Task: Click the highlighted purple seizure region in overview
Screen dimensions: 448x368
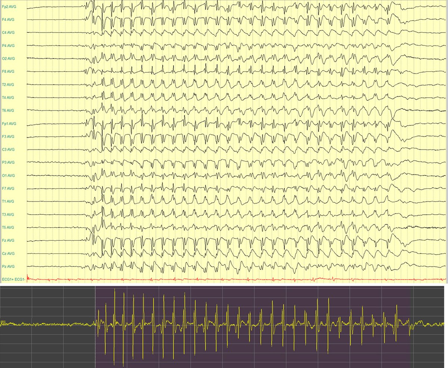Action: [x=253, y=327]
